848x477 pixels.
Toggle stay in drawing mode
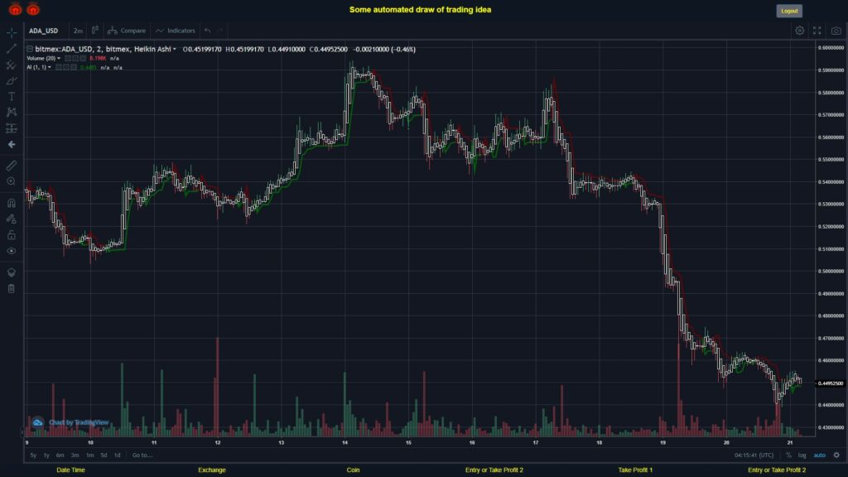tap(12, 219)
